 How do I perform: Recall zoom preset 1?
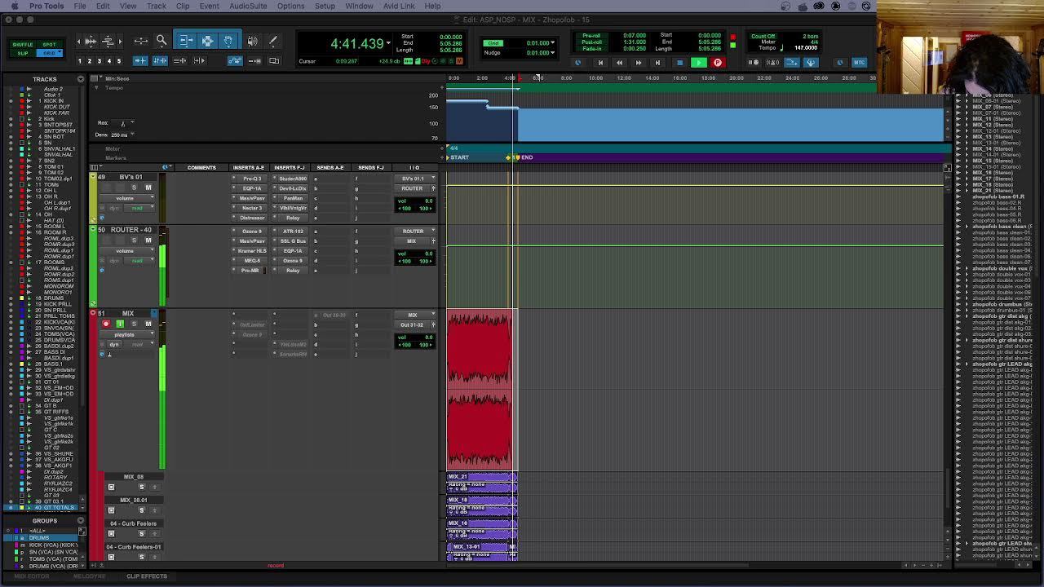pyautogui.click(x=80, y=61)
